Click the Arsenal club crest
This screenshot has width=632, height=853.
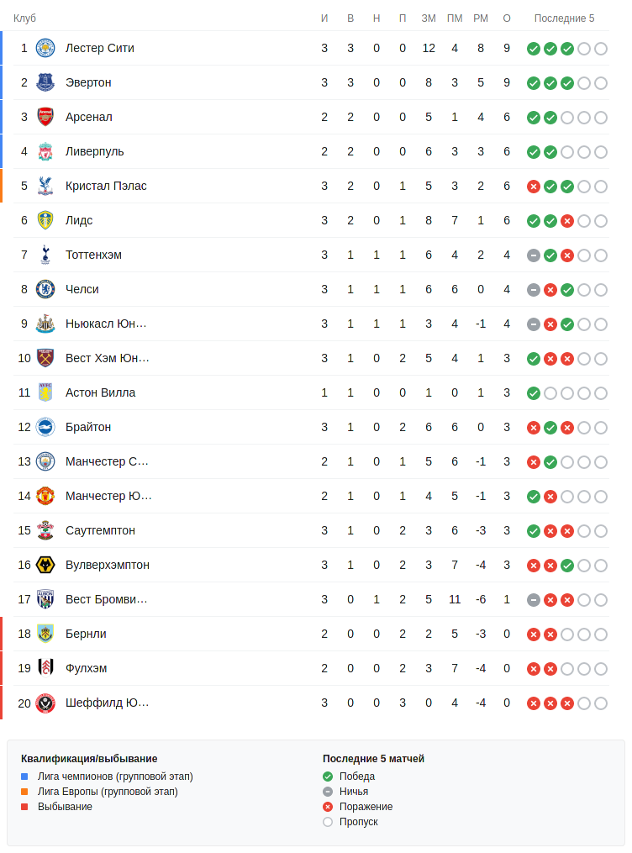(x=45, y=117)
